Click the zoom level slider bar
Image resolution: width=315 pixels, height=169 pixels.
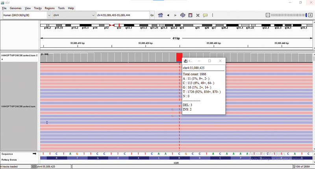point(289,15)
